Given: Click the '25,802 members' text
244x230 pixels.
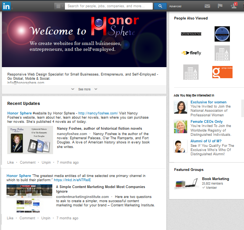Looking at the screenshot, I should [x=212, y=183].
